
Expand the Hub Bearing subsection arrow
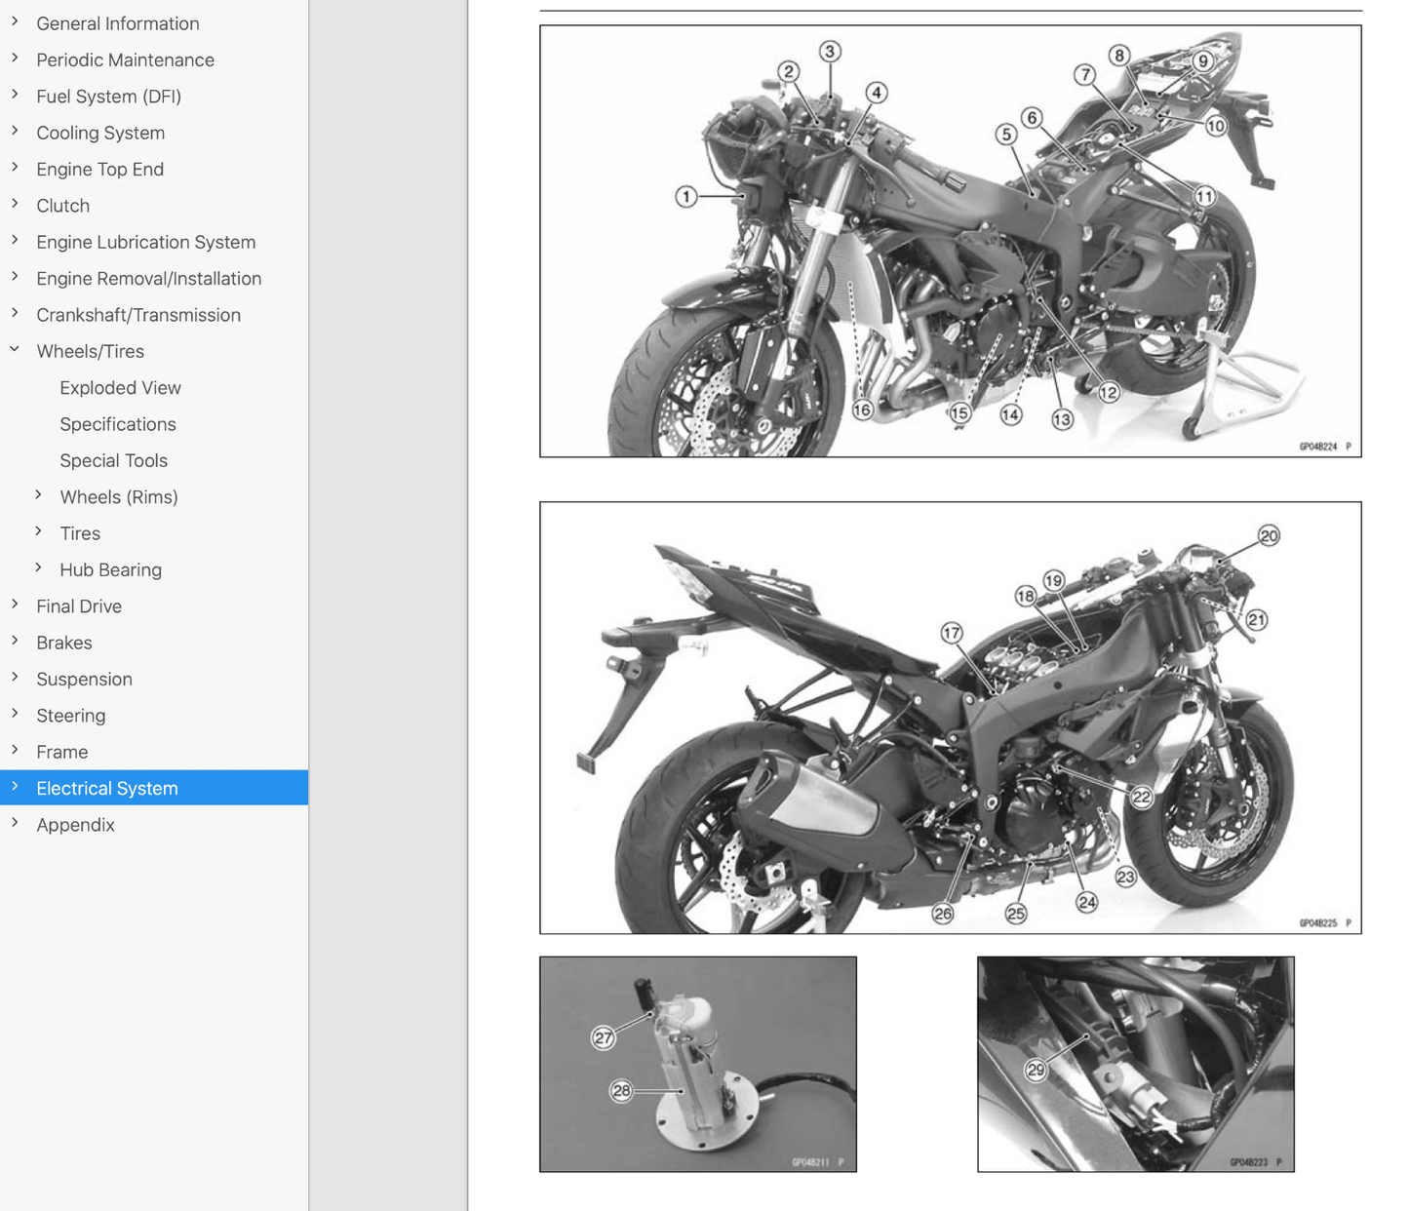[x=38, y=568]
